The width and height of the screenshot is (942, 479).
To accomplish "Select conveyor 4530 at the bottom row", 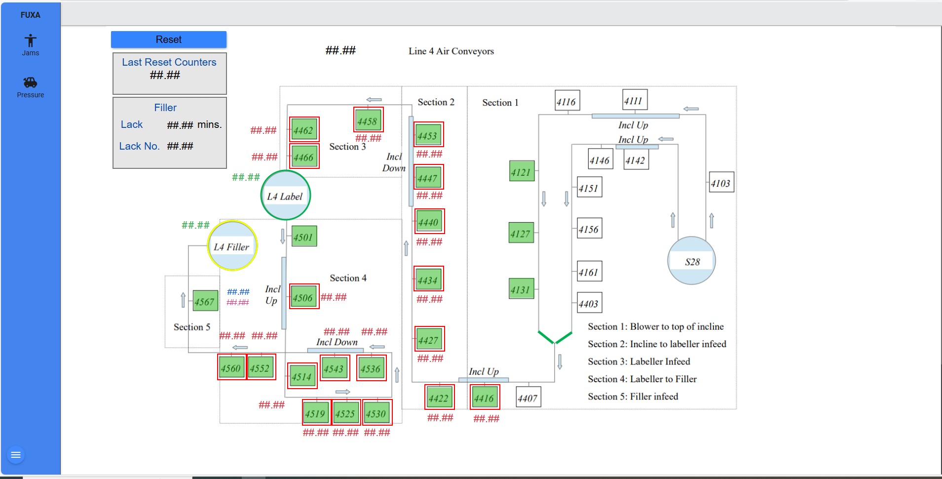I will coord(377,412).
